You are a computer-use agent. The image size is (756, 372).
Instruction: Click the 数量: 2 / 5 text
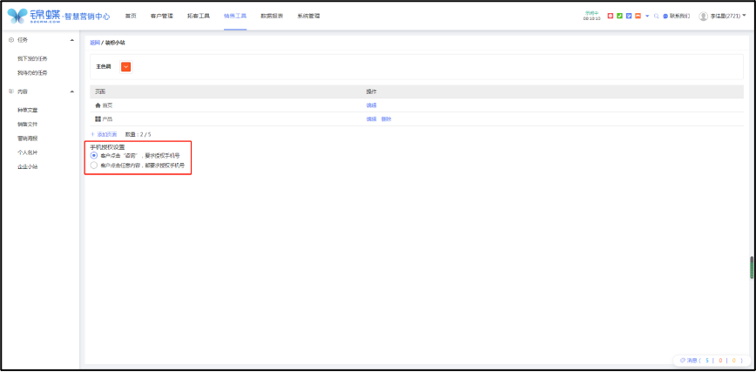point(138,134)
